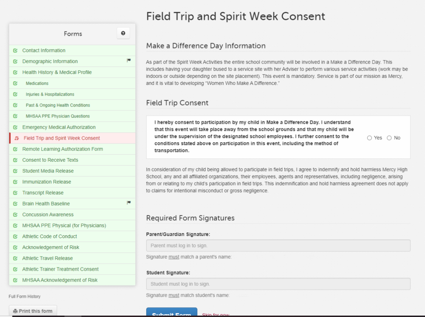This screenshot has height=317, width=425.
Task: Go to Student Media Release form
Action: 48,171
